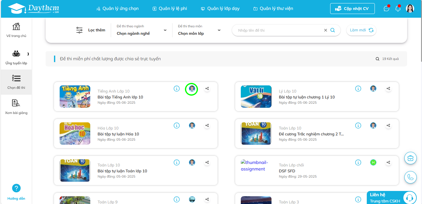Open Liên hệ Trung tâm CSKH support
The width and height of the screenshot is (422, 204).
[392, 197]
